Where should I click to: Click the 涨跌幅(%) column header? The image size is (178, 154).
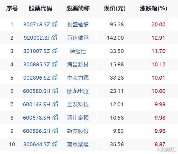point(154,8)
